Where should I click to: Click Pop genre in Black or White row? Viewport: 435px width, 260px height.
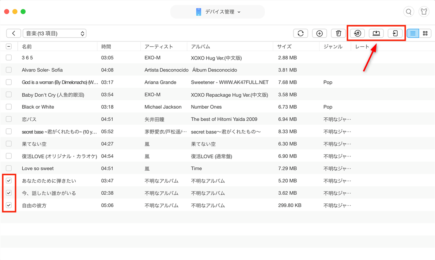coord(328,107)
